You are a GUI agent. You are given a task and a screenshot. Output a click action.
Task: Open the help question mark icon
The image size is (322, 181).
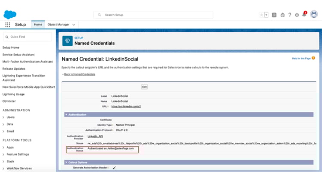[290, 15]
